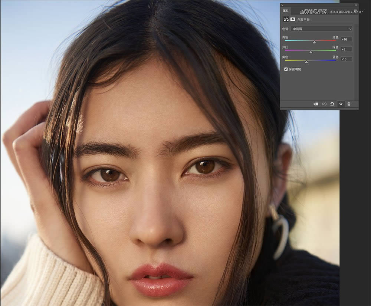
Task: Close the Properties panel with X
Action: click(x=282, y=5)
